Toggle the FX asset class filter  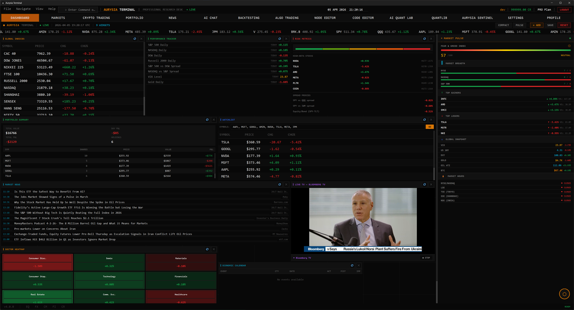coord(37,307)
